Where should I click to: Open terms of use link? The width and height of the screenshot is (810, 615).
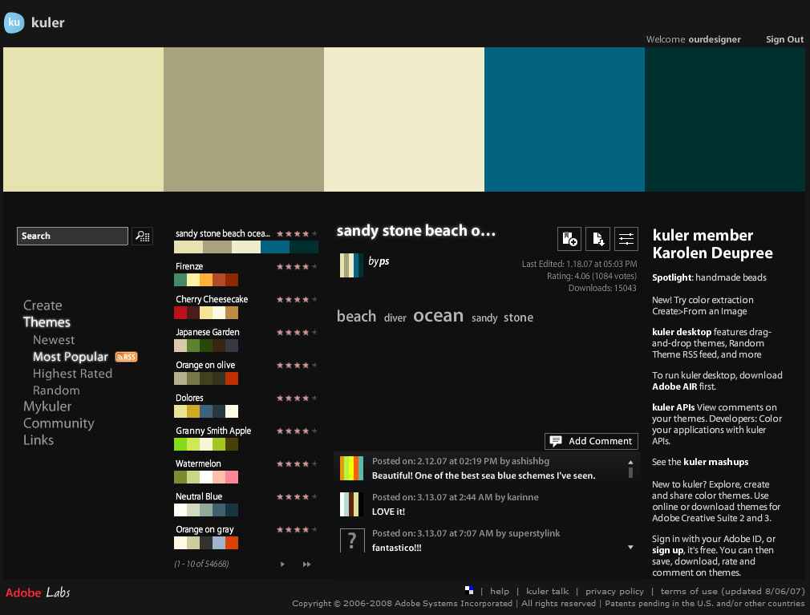pyautogui.click(x=732, y=591)
